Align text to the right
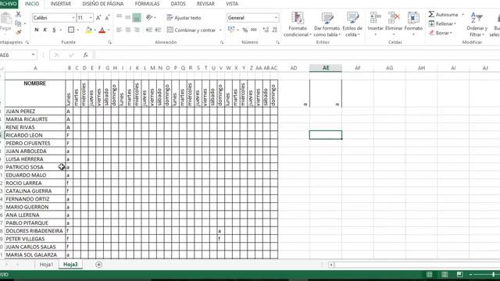The height and width of the screenshot is (281, 500). [x=137, y=30]
